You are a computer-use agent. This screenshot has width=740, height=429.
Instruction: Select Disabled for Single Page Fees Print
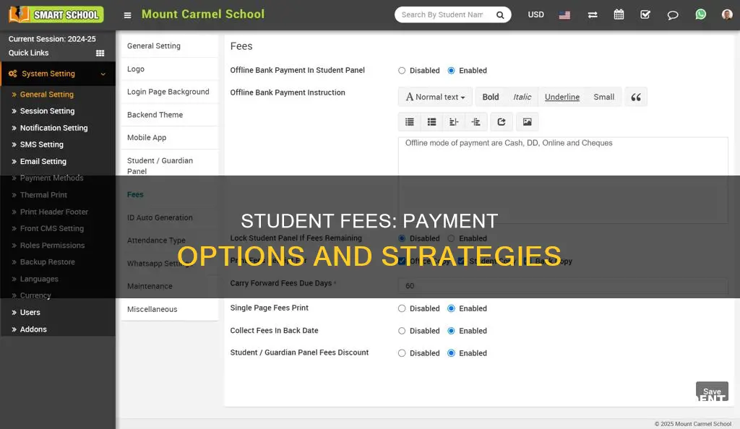point(402,308)
